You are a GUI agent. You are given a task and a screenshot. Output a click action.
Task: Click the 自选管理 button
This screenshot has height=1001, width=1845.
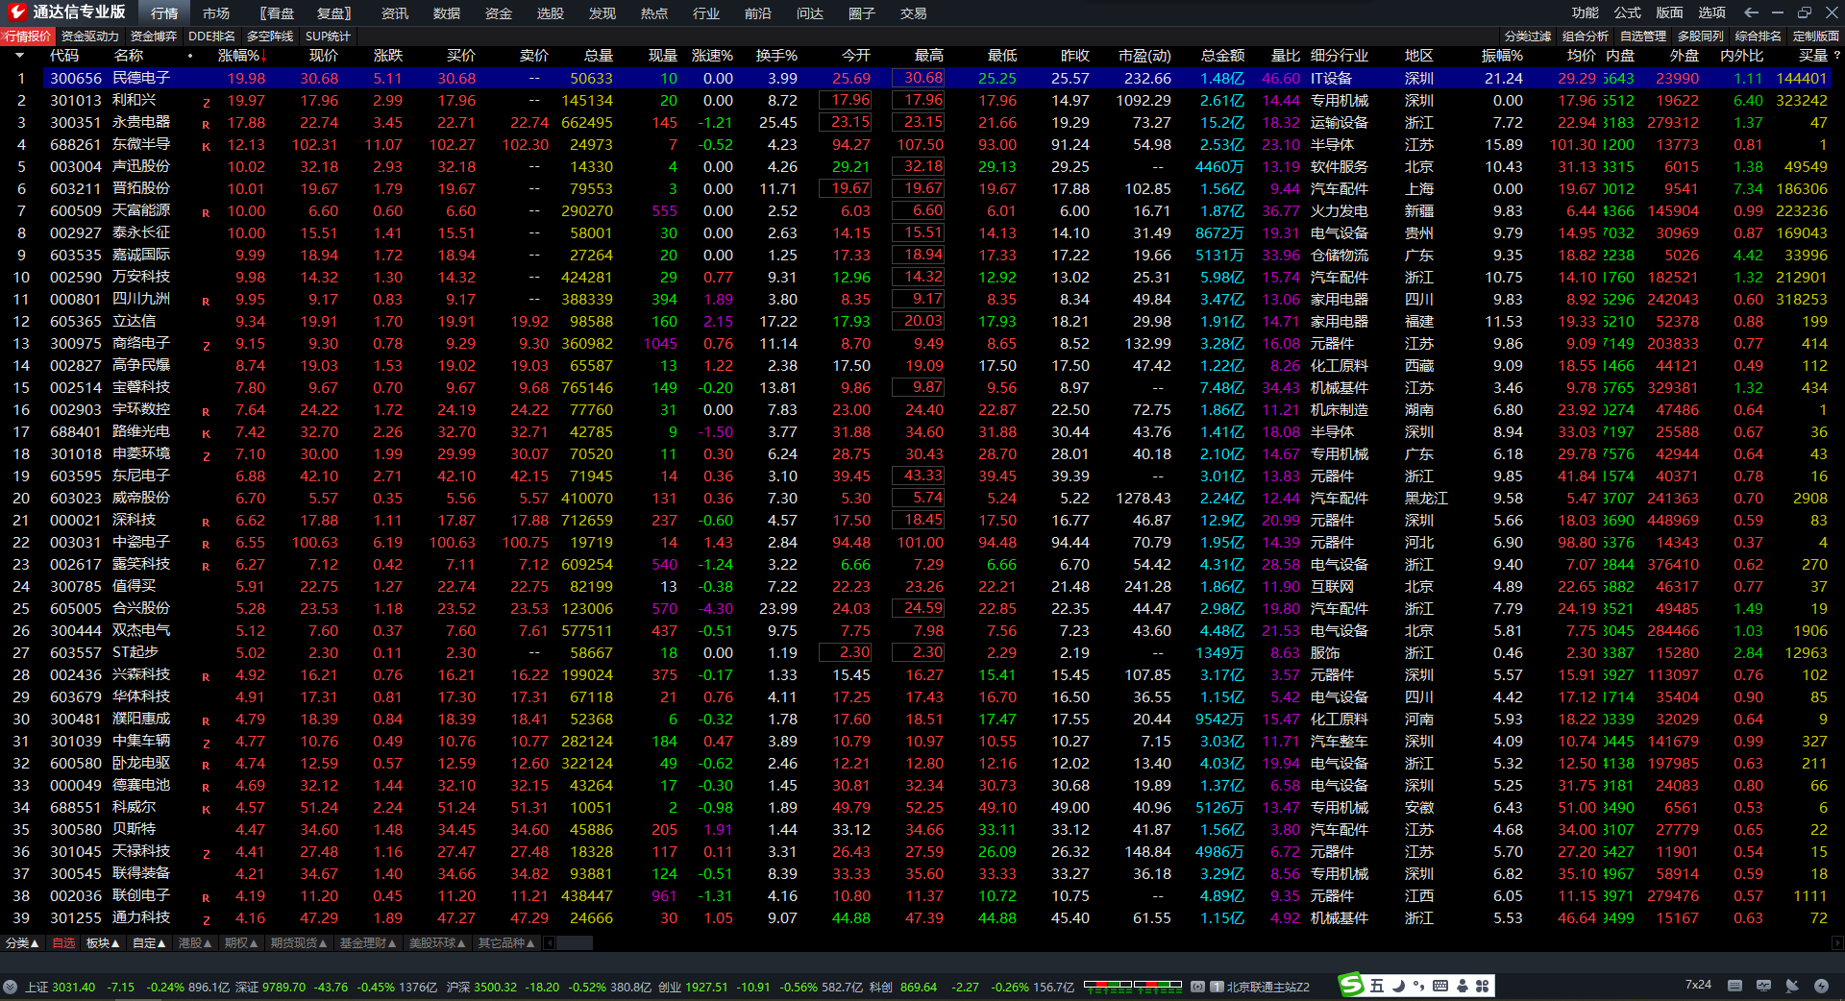click(x=1643, y=37)
